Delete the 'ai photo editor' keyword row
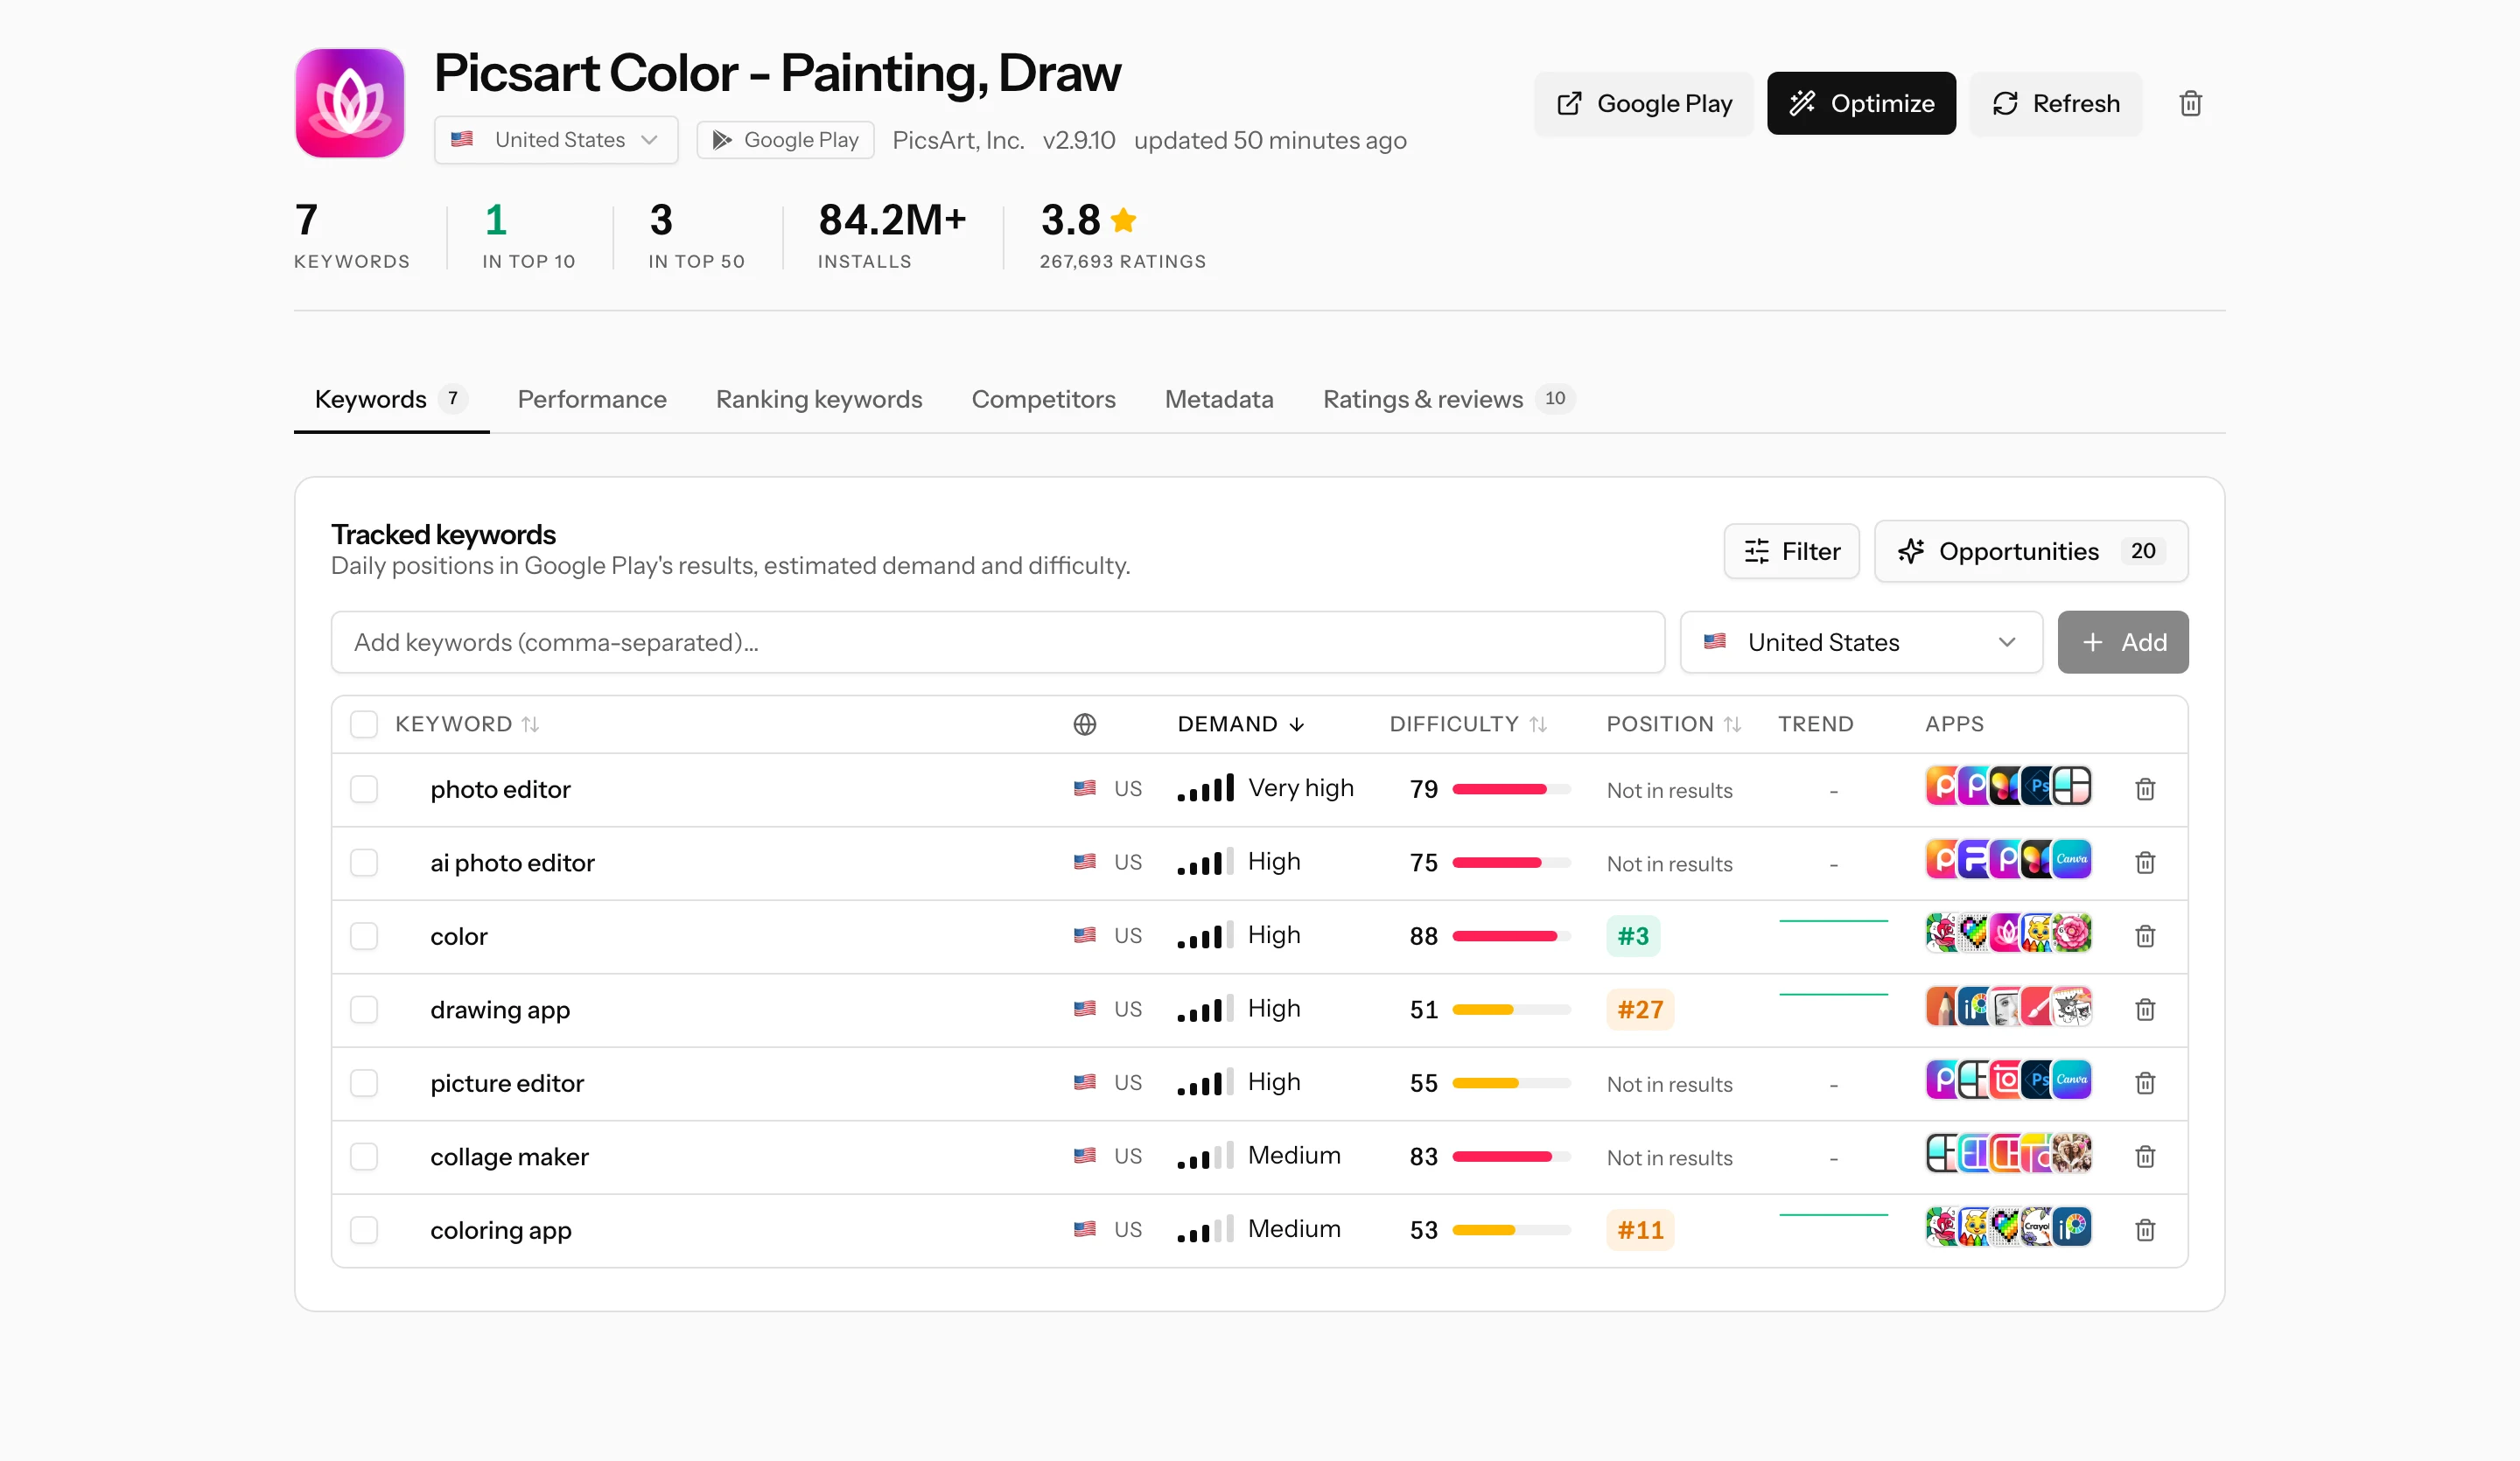 tap(2145, 862)
